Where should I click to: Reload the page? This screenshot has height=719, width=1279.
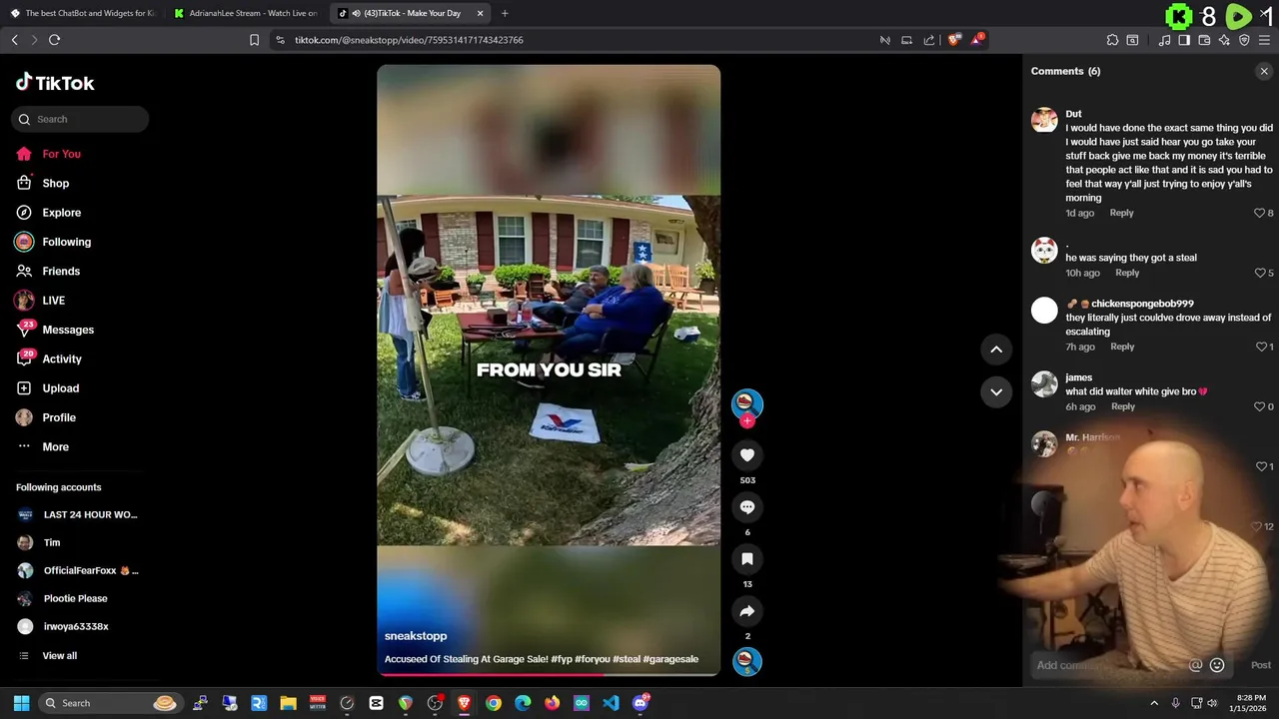[54, 40]
